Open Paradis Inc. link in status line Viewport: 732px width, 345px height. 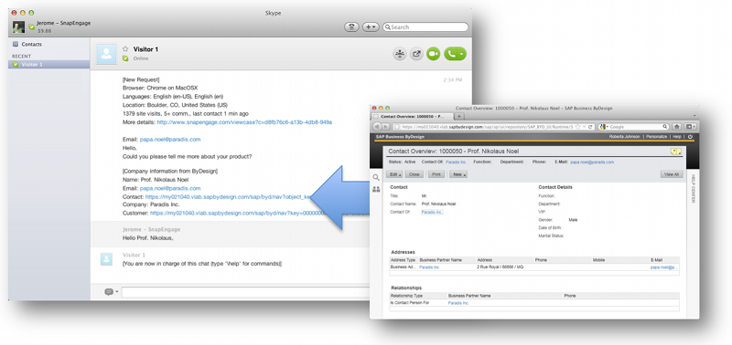(x=456, y=162)
